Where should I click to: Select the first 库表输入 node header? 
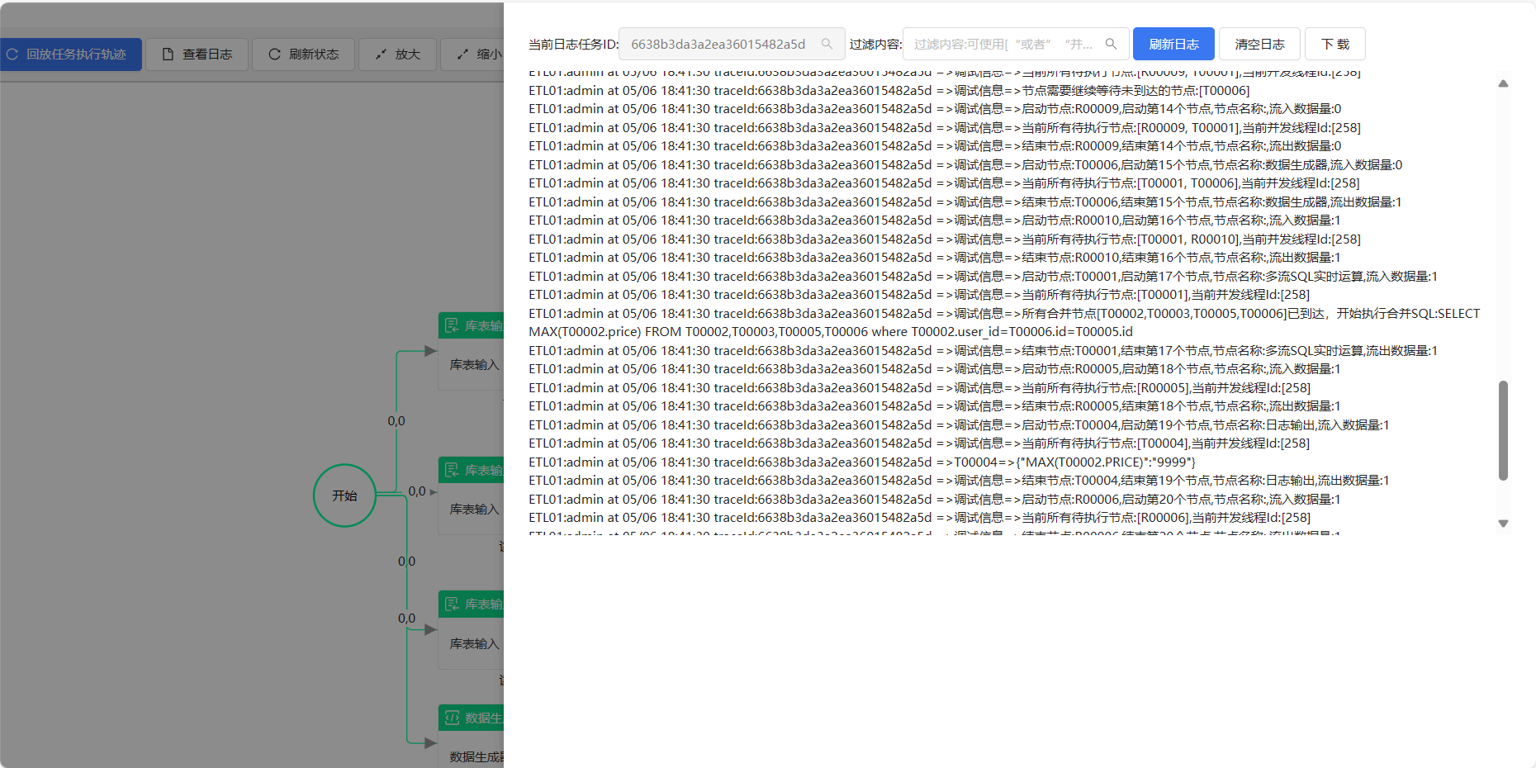(472, 325)
